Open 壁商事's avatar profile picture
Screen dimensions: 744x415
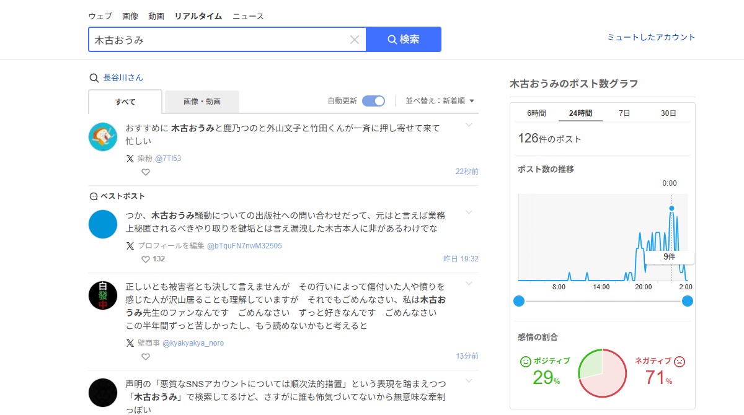tap(103, 295)
